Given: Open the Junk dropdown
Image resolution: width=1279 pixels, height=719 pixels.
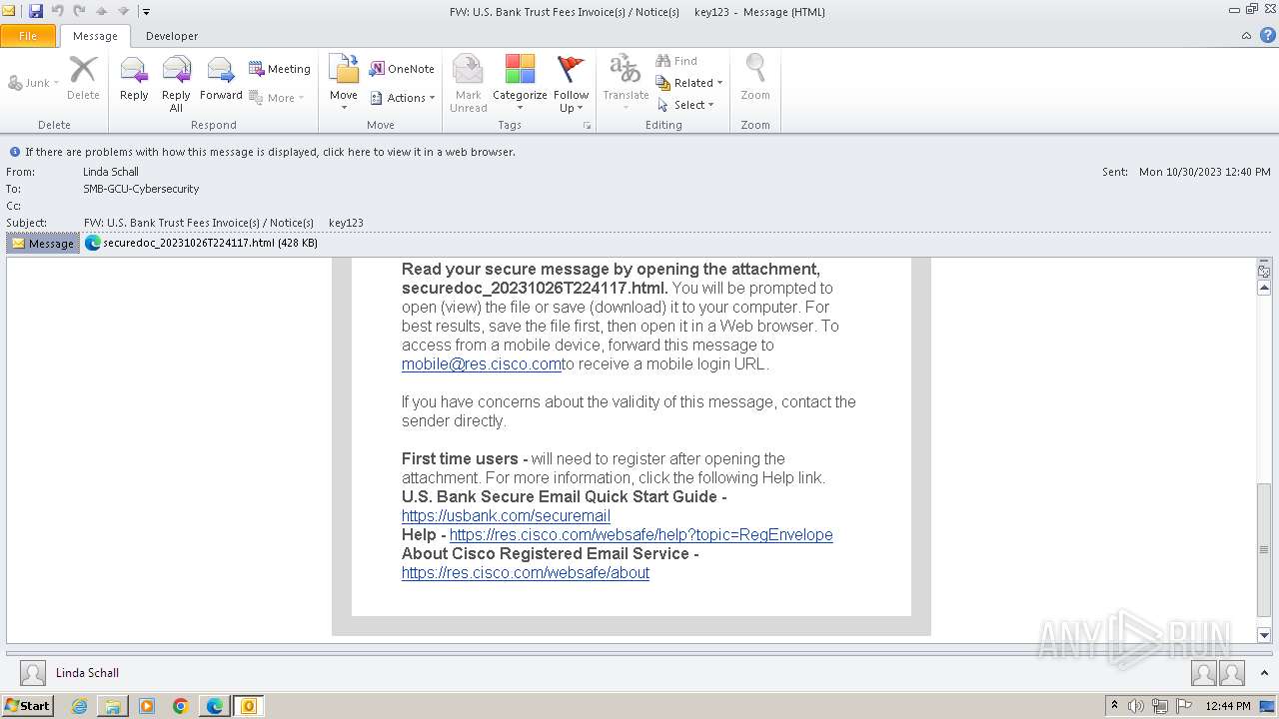Looking at the screenshot, I should pos(33,83).
